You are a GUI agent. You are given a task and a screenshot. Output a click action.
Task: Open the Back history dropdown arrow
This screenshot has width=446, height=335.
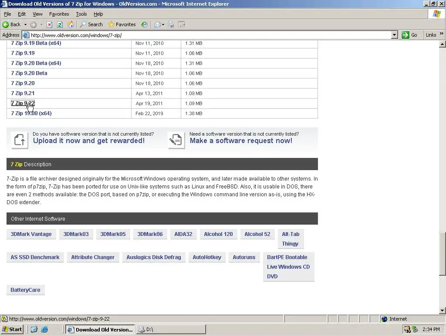(x=25, y=24)
